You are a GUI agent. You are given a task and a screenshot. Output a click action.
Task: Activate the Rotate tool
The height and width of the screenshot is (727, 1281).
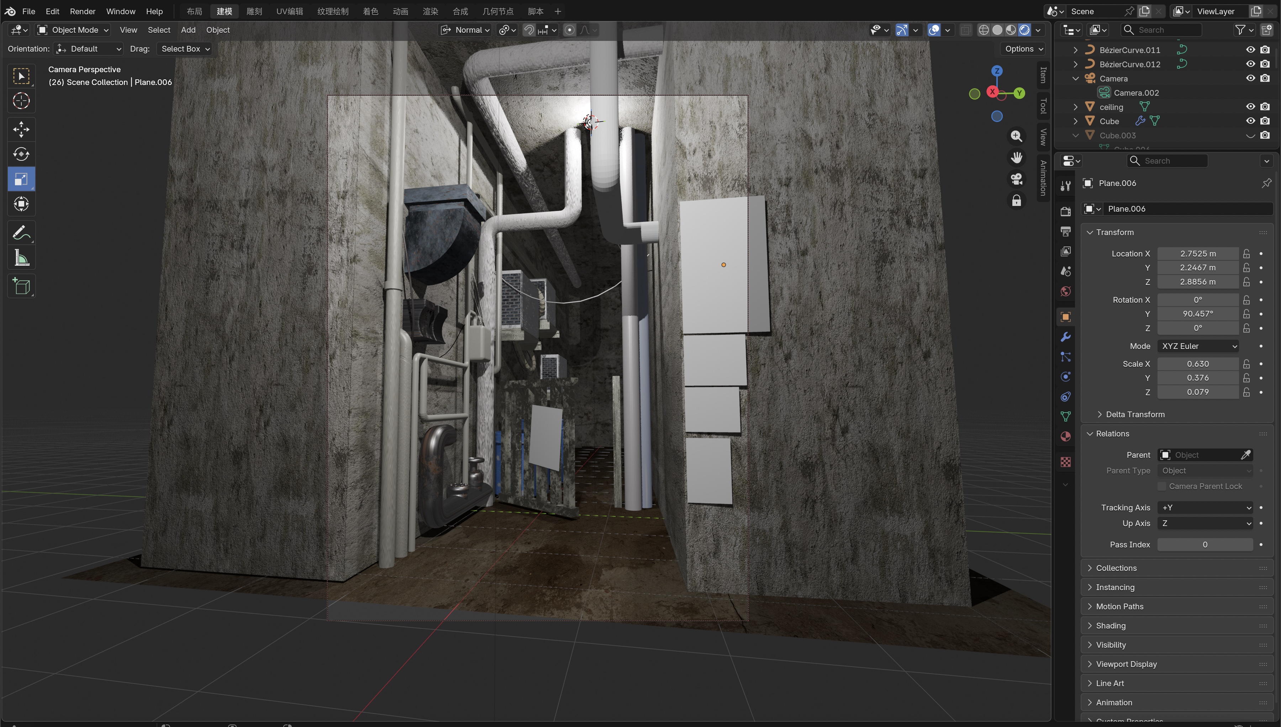pos(21,154)
